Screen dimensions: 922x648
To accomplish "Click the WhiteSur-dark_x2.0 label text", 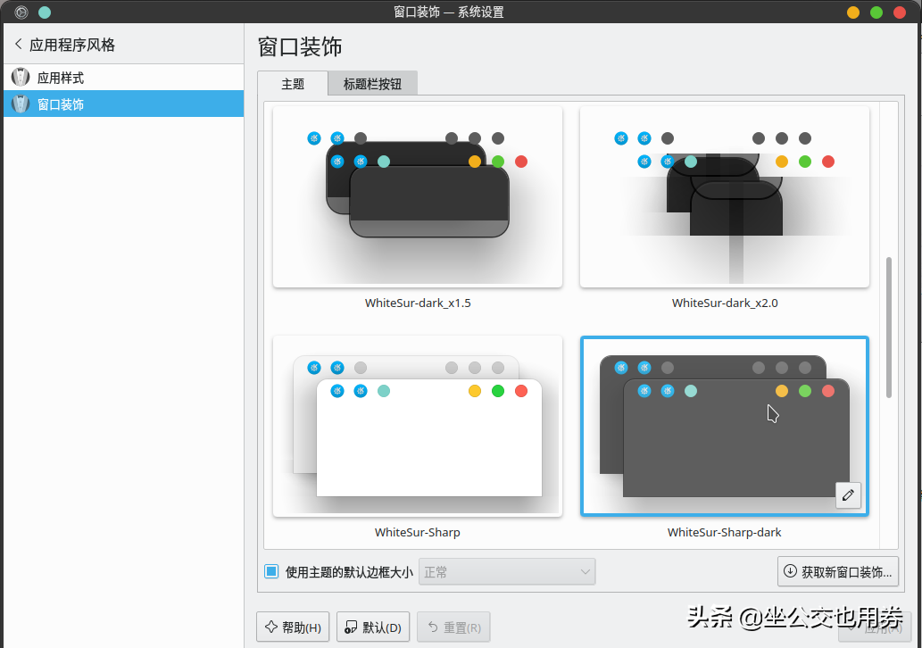I will [x=725, y=303].
